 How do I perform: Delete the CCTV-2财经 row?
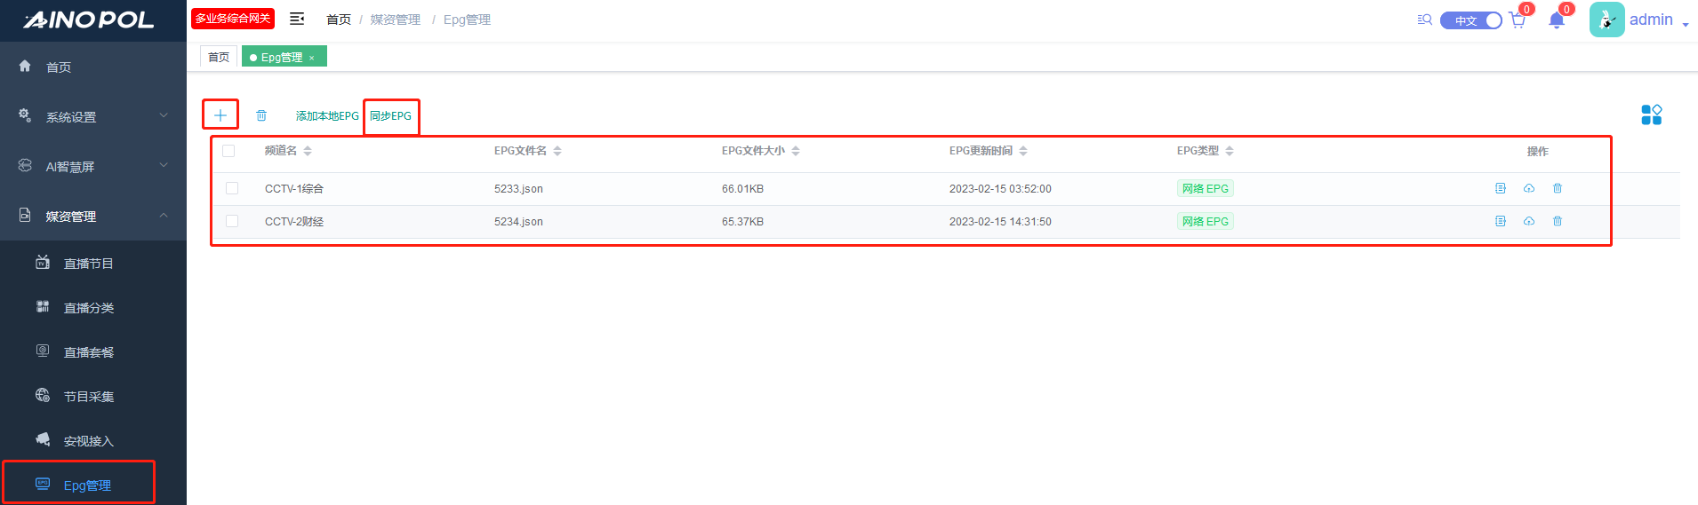(x=1558, y=221)
